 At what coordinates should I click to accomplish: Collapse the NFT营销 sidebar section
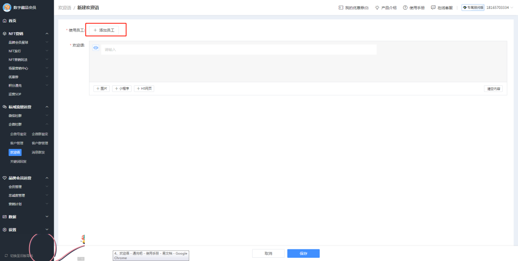[x=47, y=33]
